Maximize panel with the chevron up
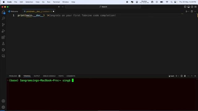The width and height of the screenshot is (198, 111). pos(192,76)
